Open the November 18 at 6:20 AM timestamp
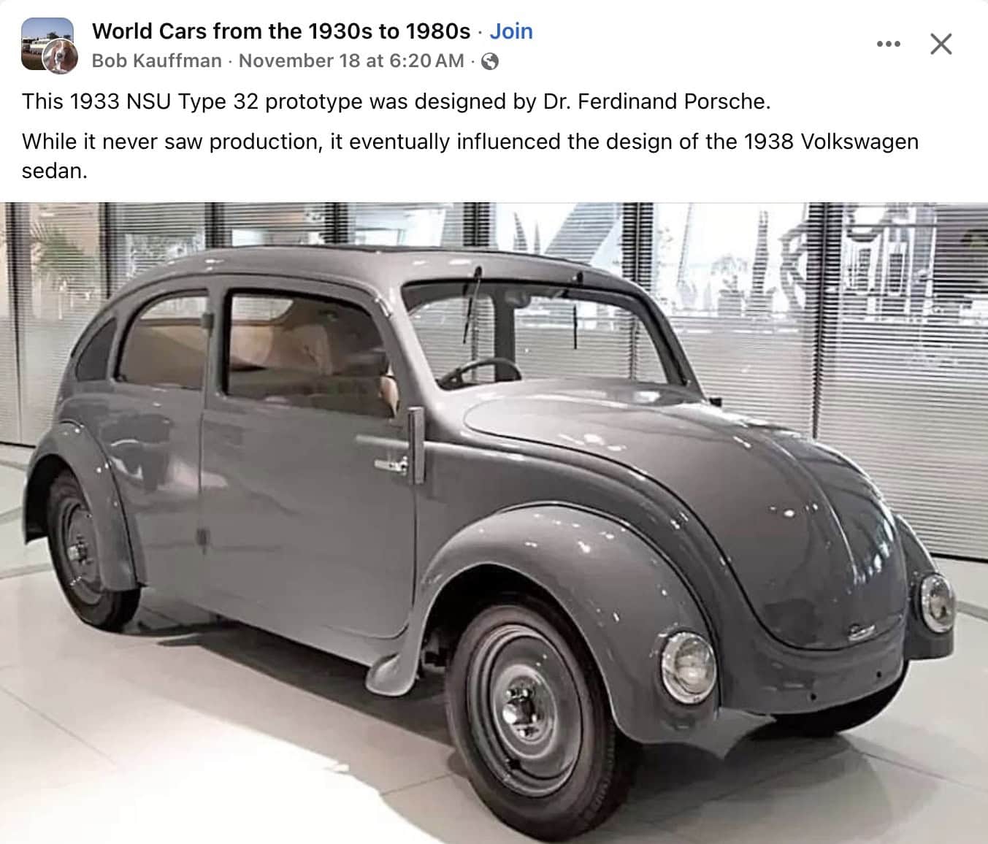Viewport: 988px width, 844px height. 351,61
